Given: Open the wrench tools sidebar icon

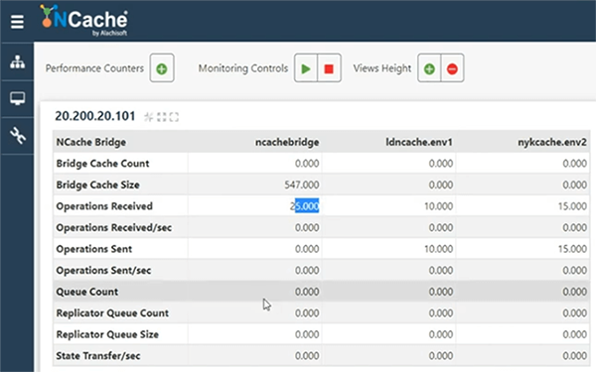Looking at the screenshot, I should [x=18, y=136].
